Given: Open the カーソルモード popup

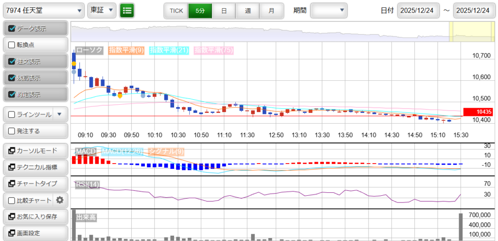Looking at the screenshot, I should (36, 150).
